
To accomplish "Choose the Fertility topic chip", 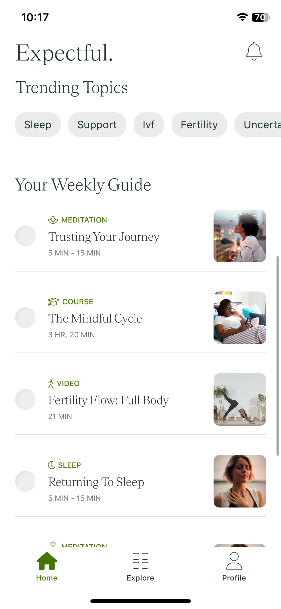I will point(199,124).
